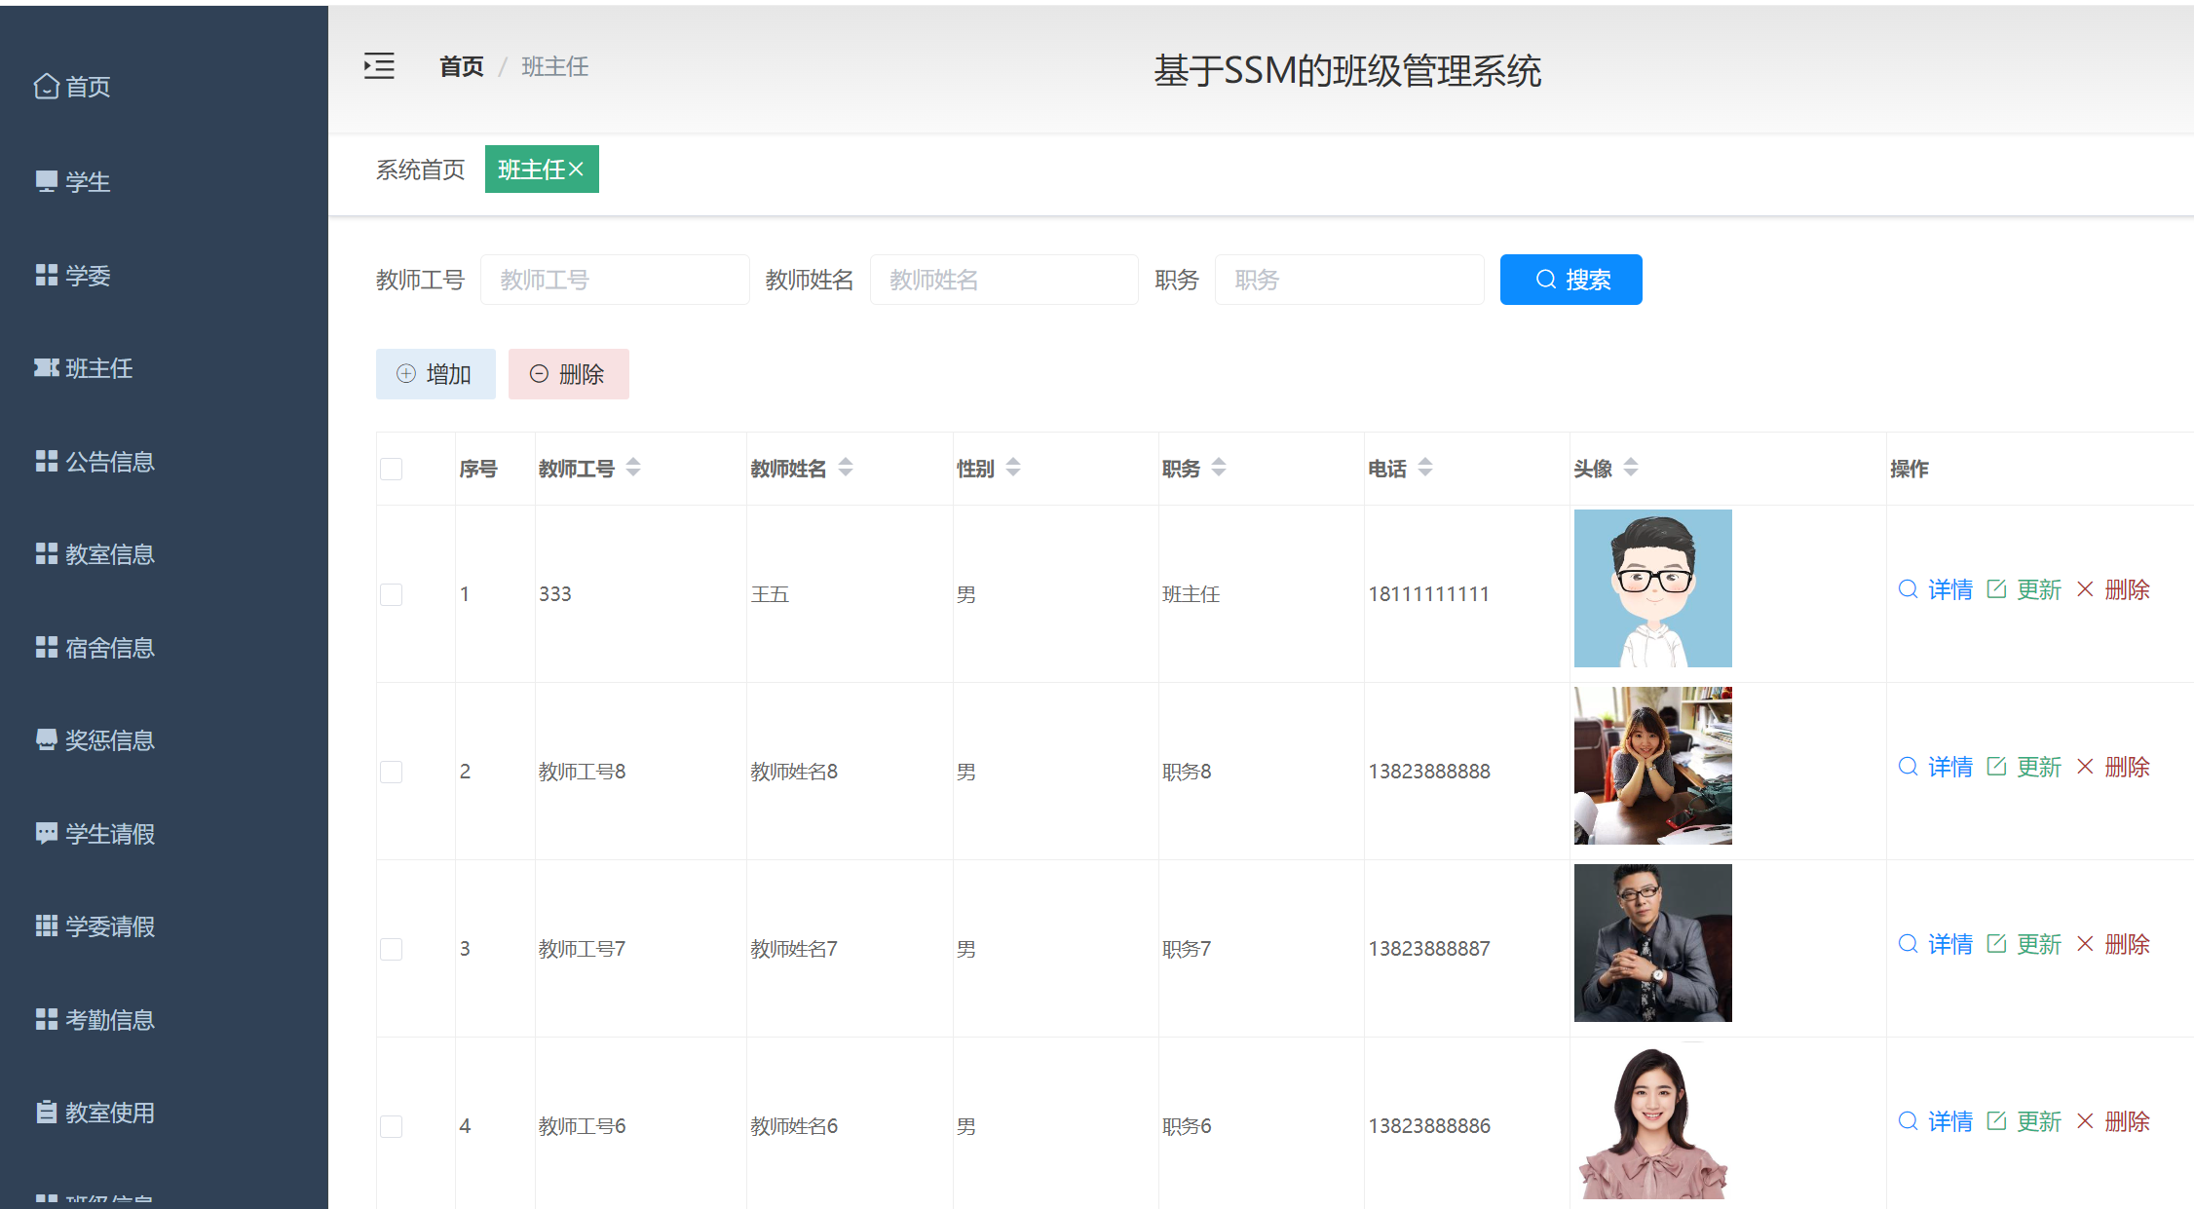Open the 考勤信息 attendance section
2194x1209 pixels.
coord(109,1019)
